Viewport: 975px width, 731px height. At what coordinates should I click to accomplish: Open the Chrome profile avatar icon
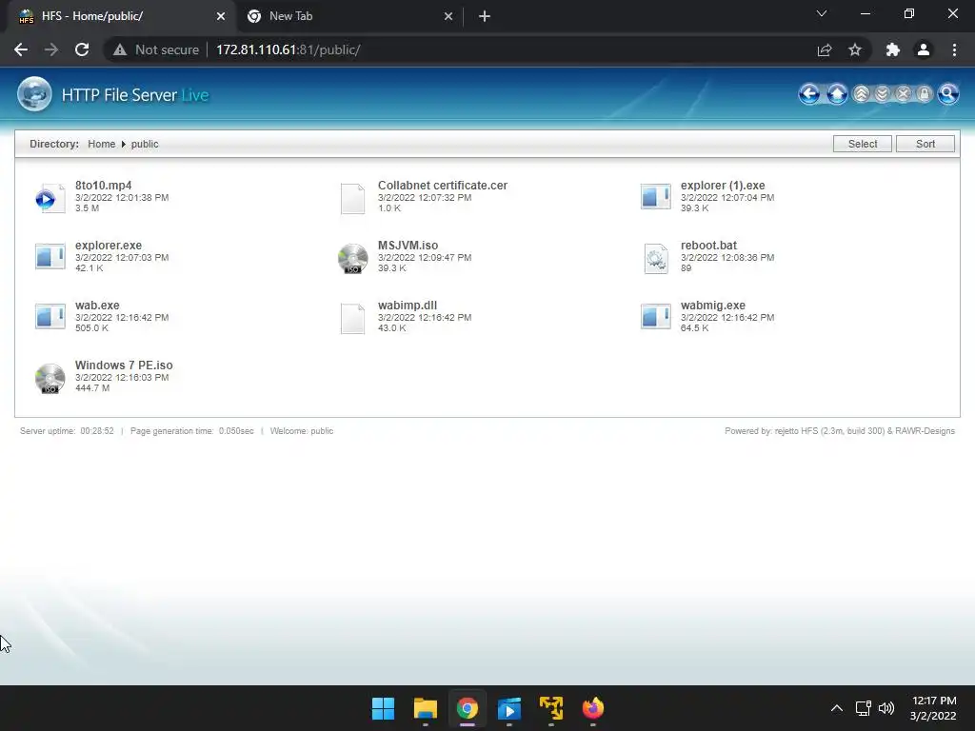tap(924, 49)
